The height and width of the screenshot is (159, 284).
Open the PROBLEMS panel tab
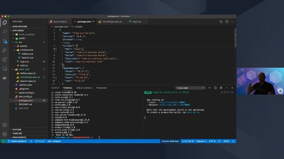tap(102, 88)
